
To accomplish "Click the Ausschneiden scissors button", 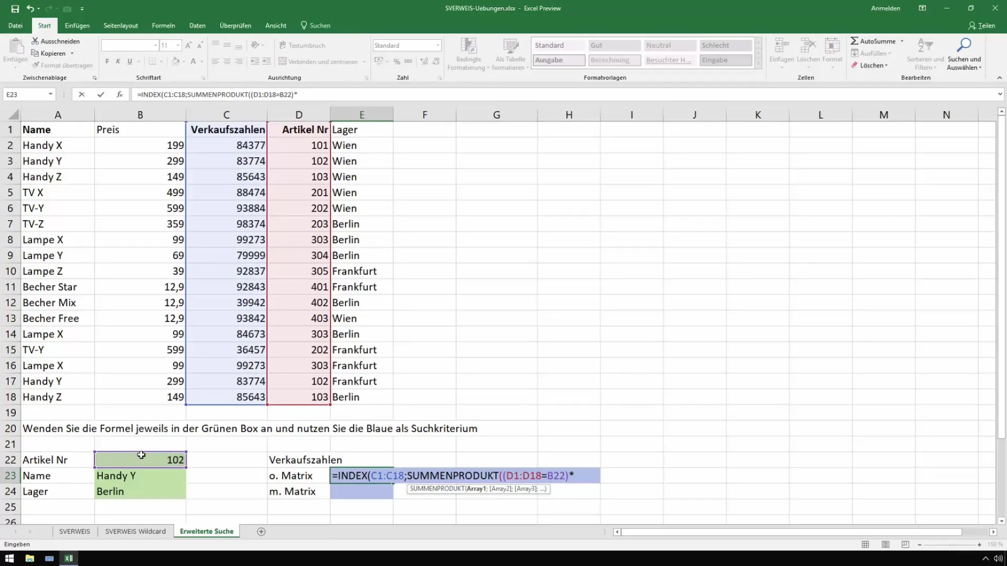I will (x=56, y=41).
